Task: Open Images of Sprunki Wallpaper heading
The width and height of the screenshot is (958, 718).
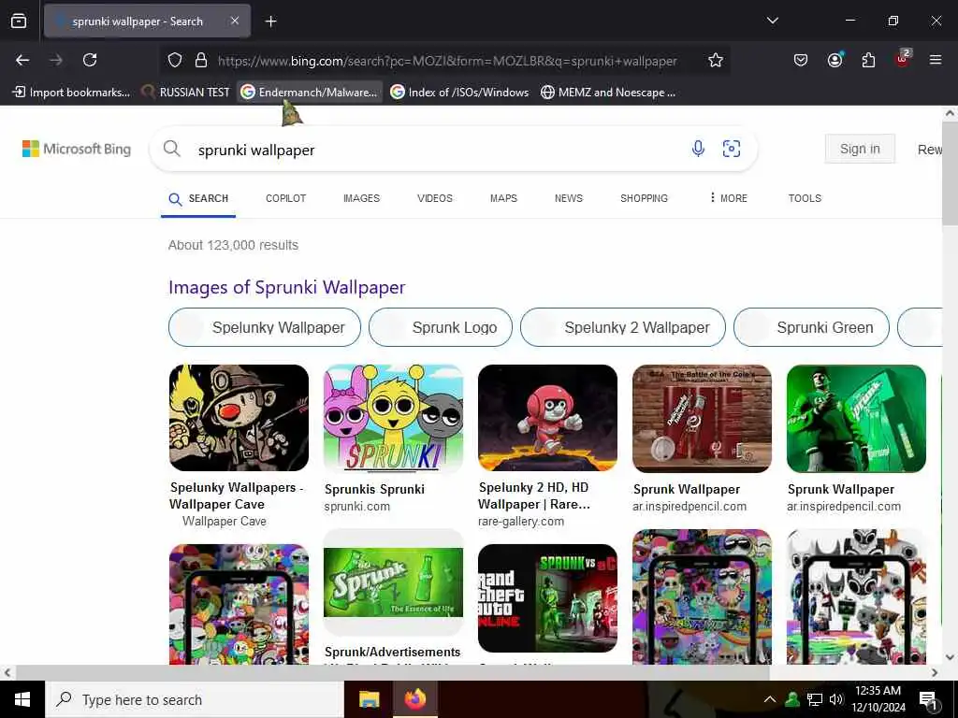Action: (286, 287)
